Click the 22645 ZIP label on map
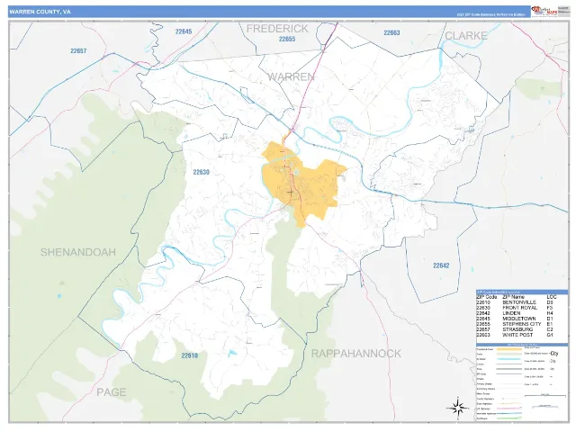The width and height of the screenshot is (576, 432). click(184, 31)
